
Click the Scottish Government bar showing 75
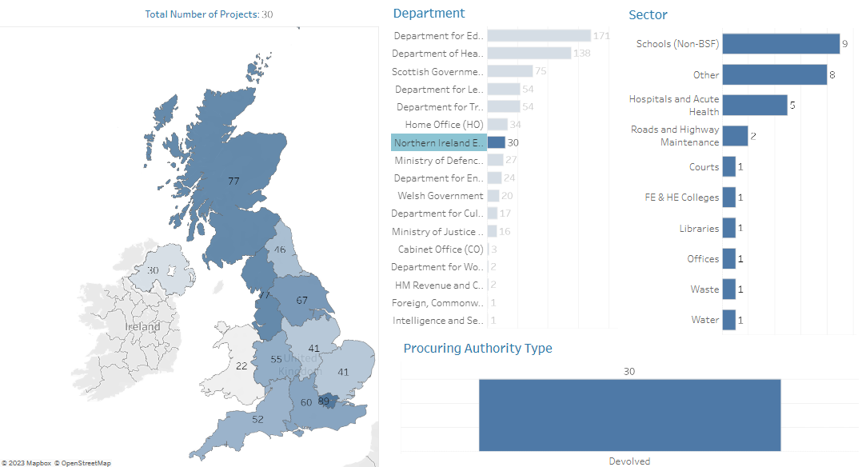509,71
